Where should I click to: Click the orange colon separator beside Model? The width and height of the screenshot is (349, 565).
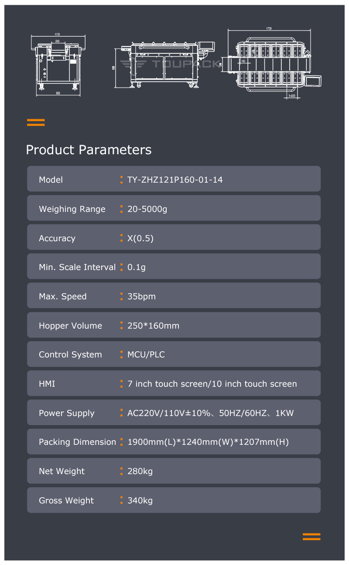coord(121,180)
